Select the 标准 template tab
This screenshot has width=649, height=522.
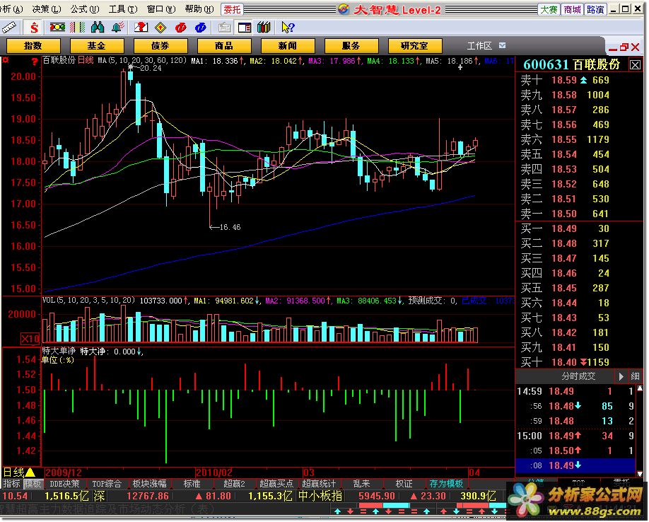(x=192, y=484)
